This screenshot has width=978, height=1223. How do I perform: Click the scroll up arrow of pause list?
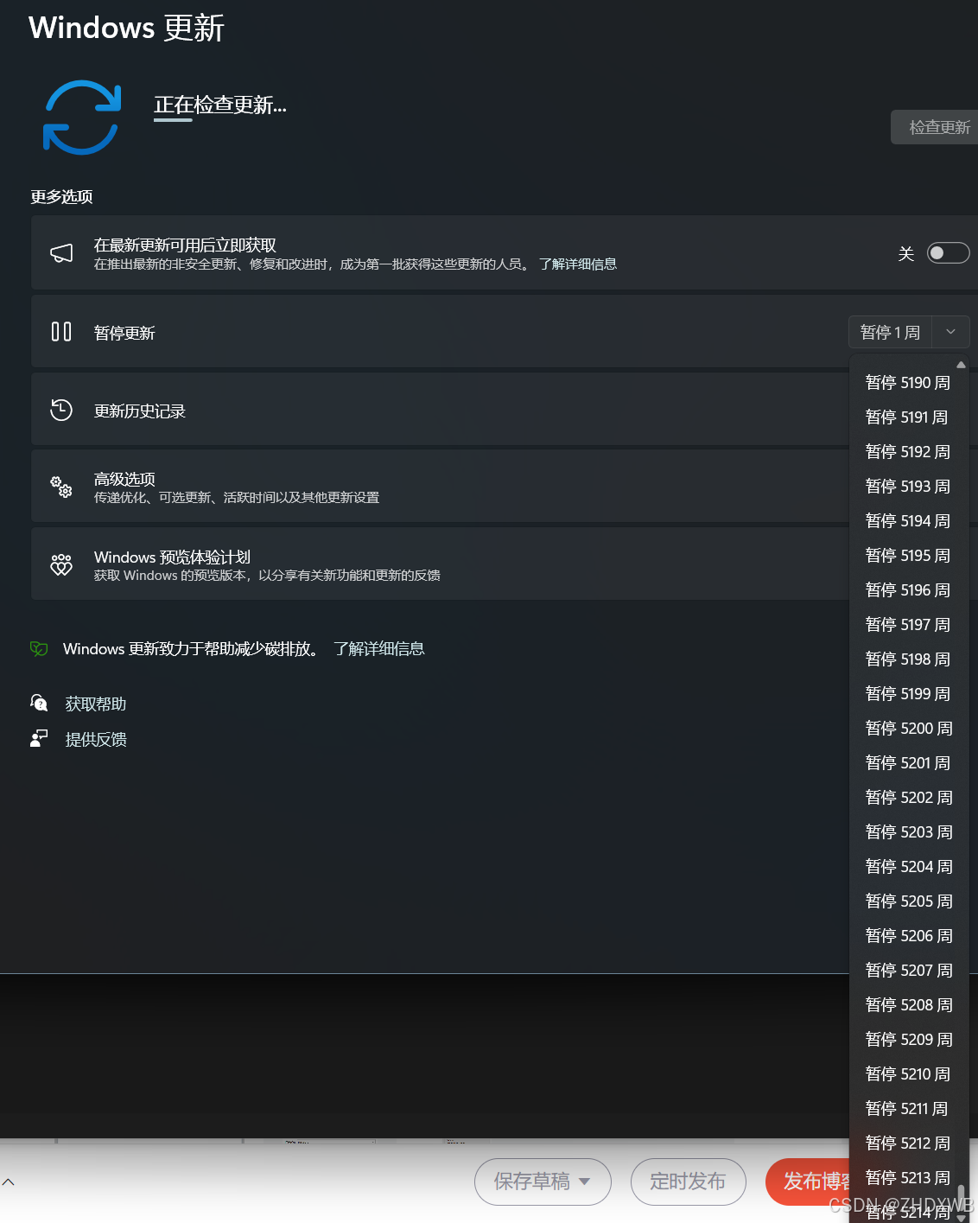(961, 365)
